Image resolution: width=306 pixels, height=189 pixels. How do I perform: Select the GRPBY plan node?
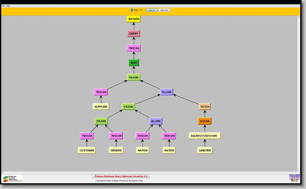pyautogui.click(x=134, y=34)
